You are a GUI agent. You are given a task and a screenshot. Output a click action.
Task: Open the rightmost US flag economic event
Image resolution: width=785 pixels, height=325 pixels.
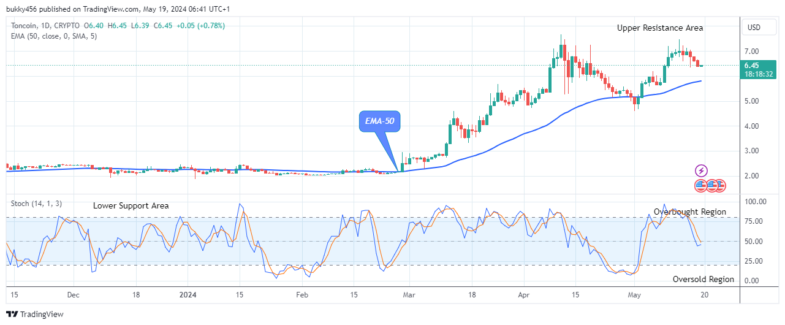pyautogui.click(x=720, y=185)
